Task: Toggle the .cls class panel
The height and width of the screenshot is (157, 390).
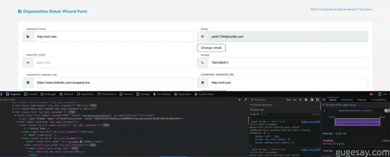Action: coord(295,100)
